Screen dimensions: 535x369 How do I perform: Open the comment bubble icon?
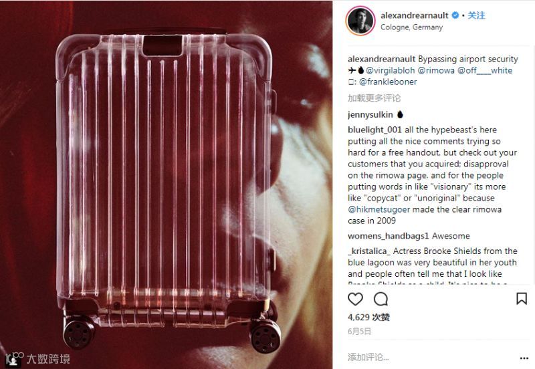(381, 299)
